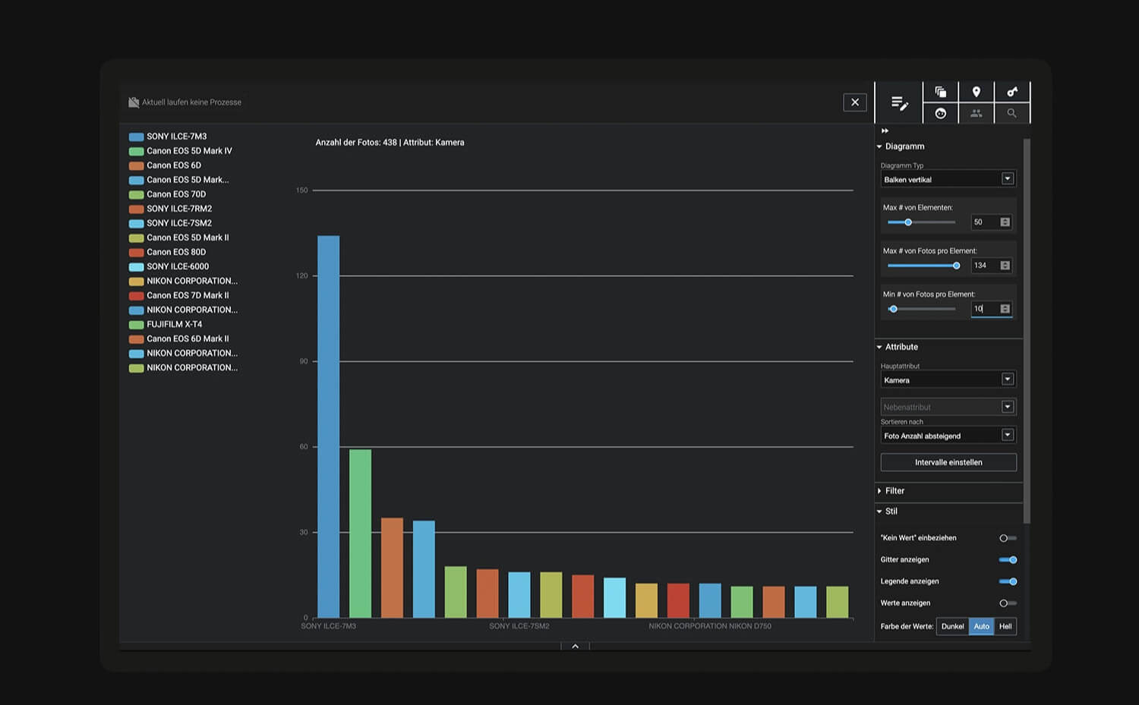Enable the Werte anzeigen switch
Image resolution: width=1139 pixels, height=705 pixels.
point(1008,603)
